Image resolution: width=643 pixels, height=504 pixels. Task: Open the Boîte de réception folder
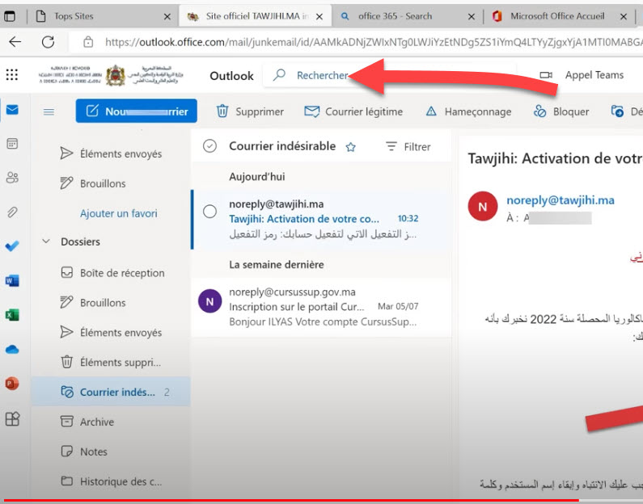coord(111,273)
